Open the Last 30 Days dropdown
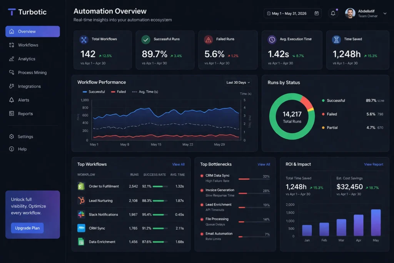Image resolution: width=394 pixels, height=263 pixels. 238,82
